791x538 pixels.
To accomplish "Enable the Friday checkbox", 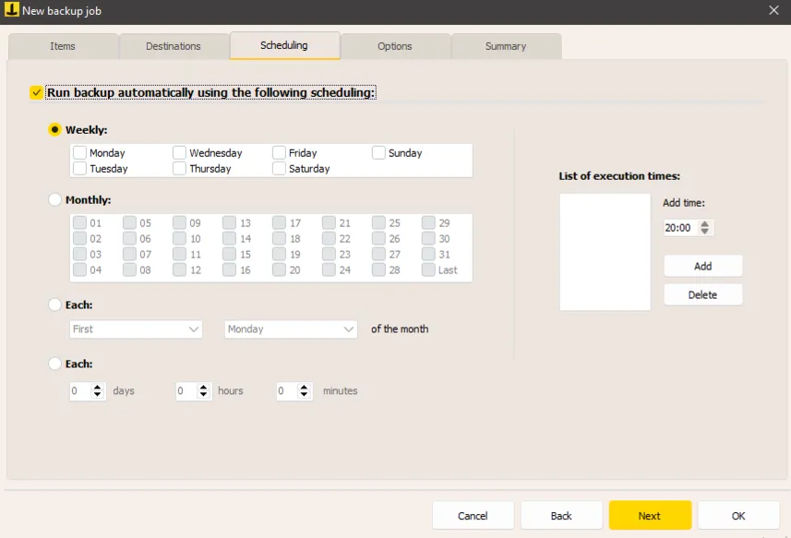I will 279,153.
